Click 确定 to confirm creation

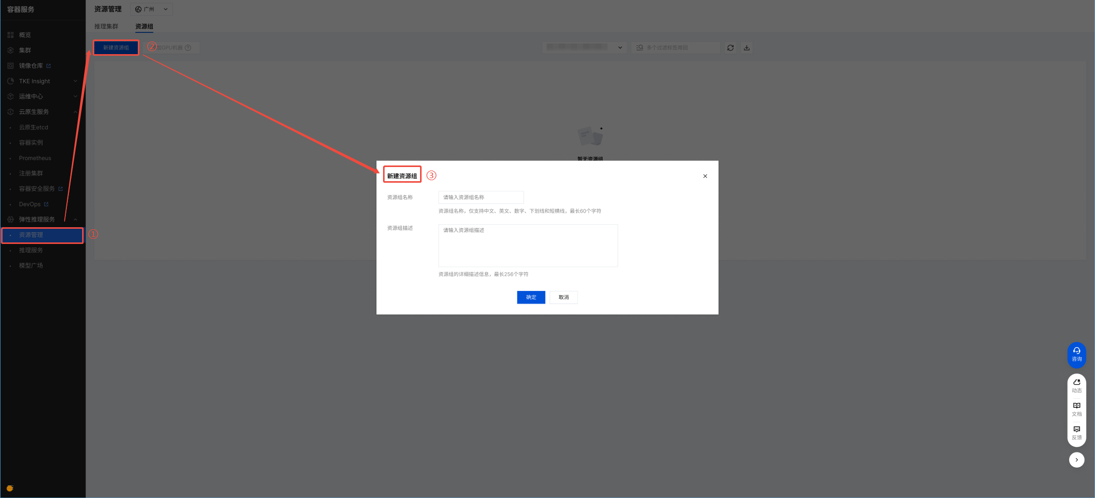(x=531, y=298)
